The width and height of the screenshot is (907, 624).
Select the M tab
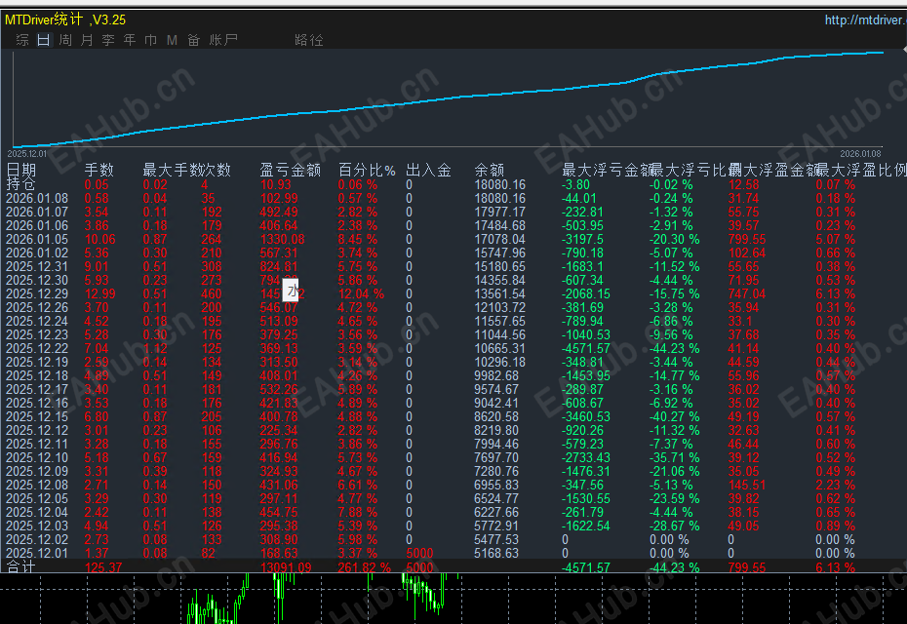click(172, 40)
